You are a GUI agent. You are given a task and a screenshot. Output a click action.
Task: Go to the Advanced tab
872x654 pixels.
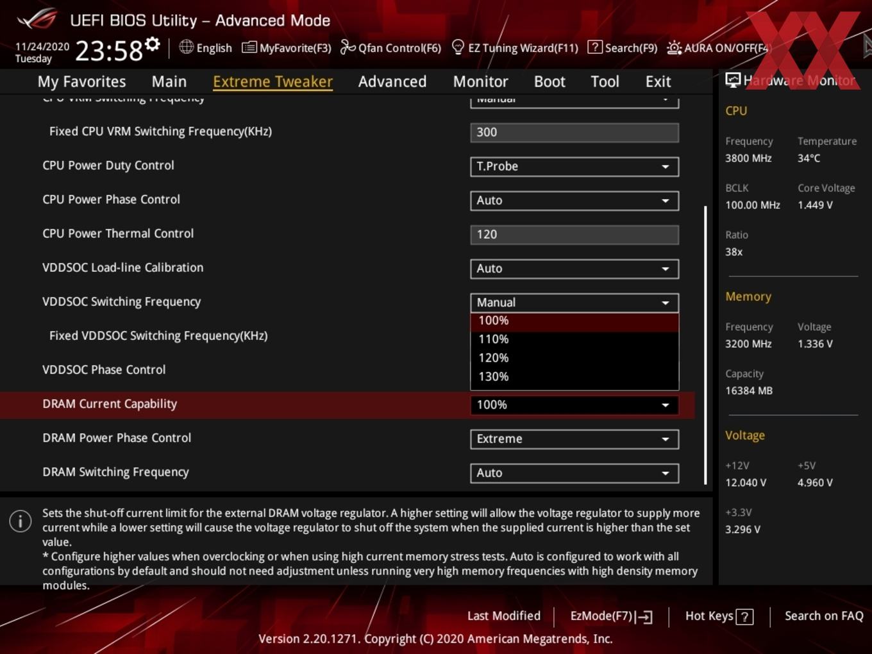point(392,81)
